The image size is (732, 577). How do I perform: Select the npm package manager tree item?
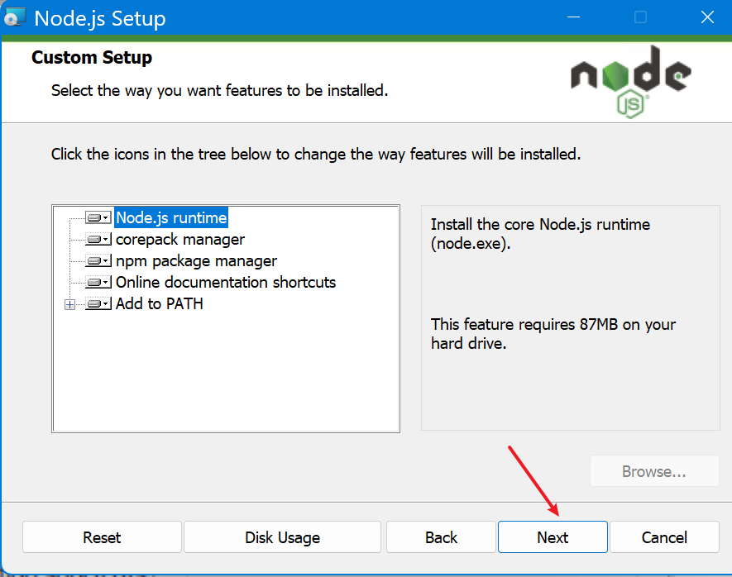[196, 260]
